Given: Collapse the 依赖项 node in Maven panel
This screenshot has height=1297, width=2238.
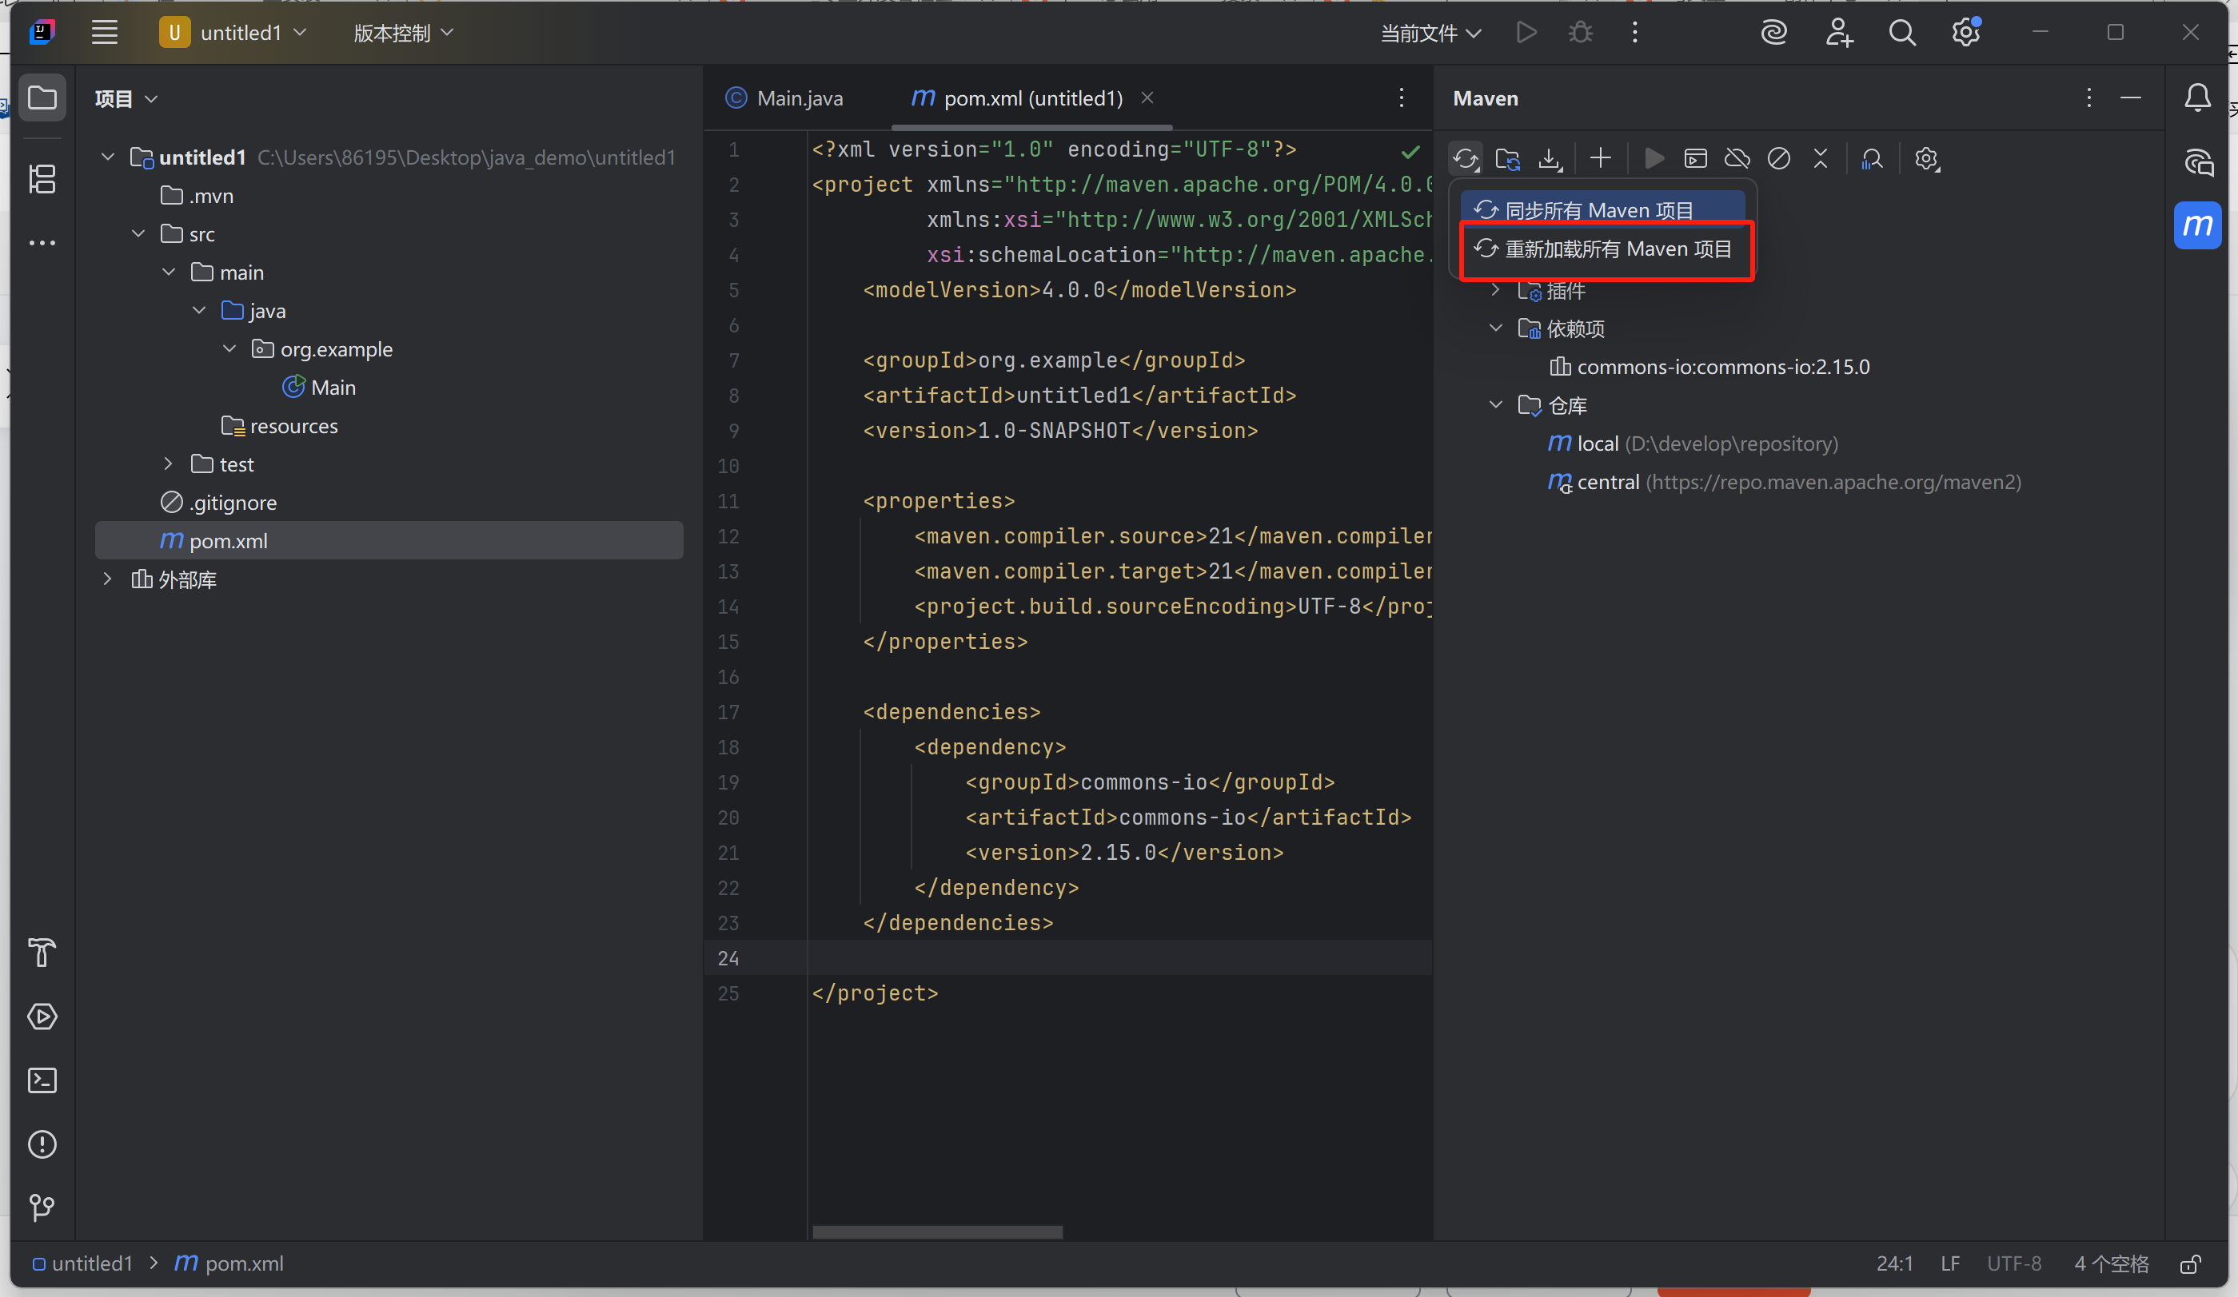Looking at the screenshot, I should tap(1495, 328).
